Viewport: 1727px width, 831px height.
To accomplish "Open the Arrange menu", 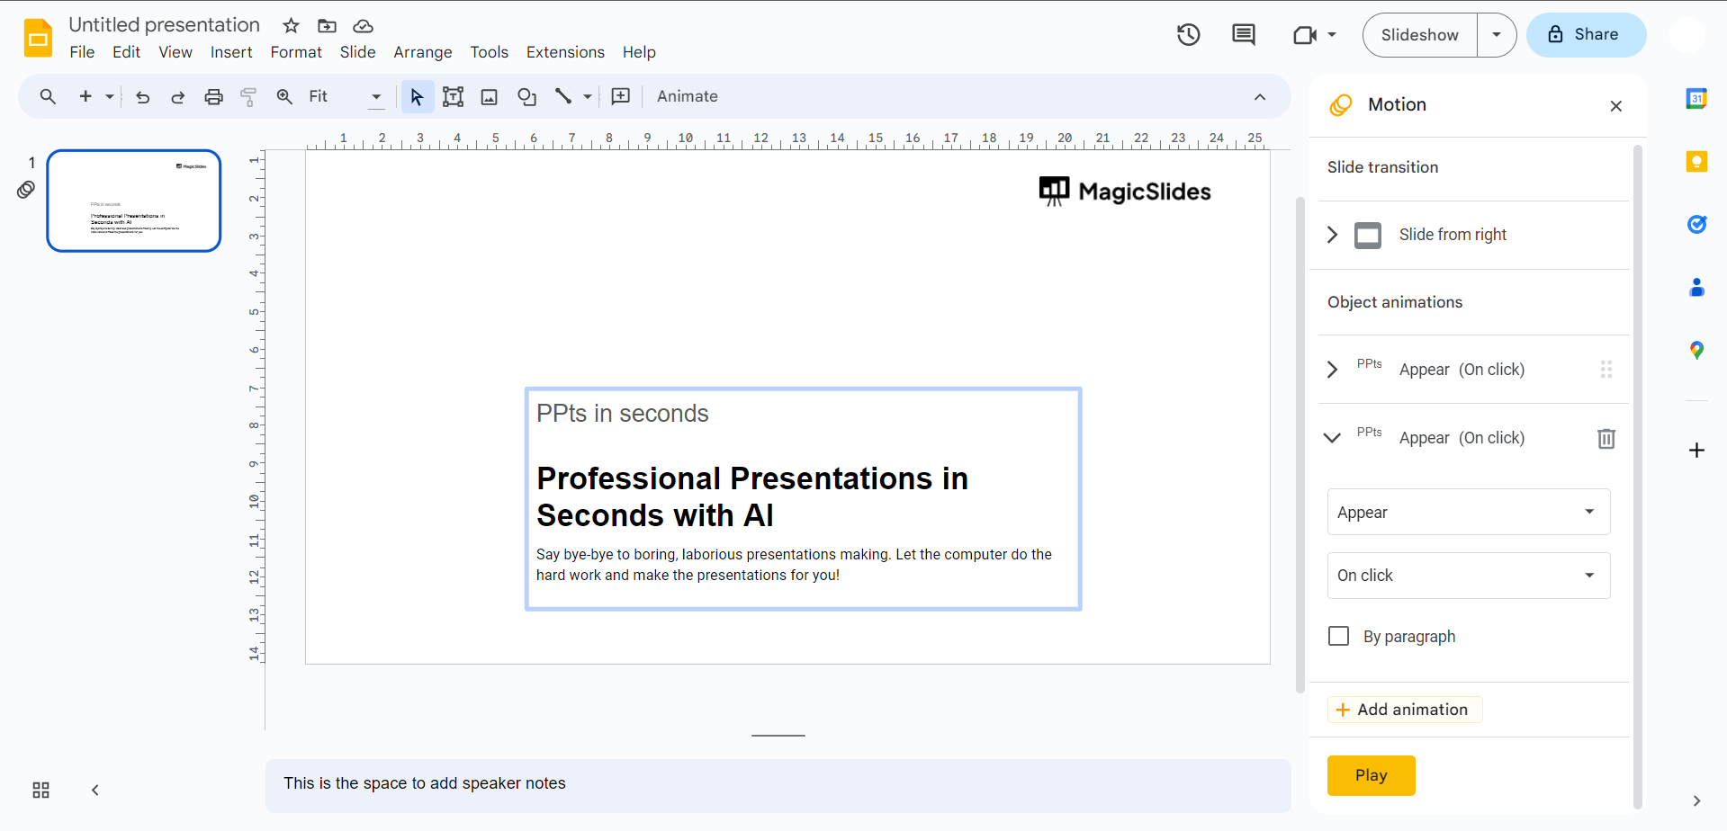I will [423, 52].
